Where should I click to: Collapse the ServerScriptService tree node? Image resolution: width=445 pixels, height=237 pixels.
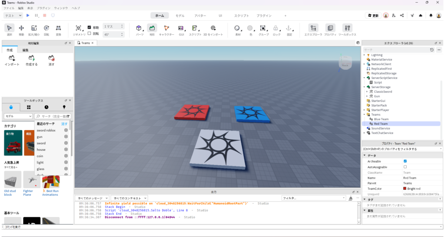[365, 78]
